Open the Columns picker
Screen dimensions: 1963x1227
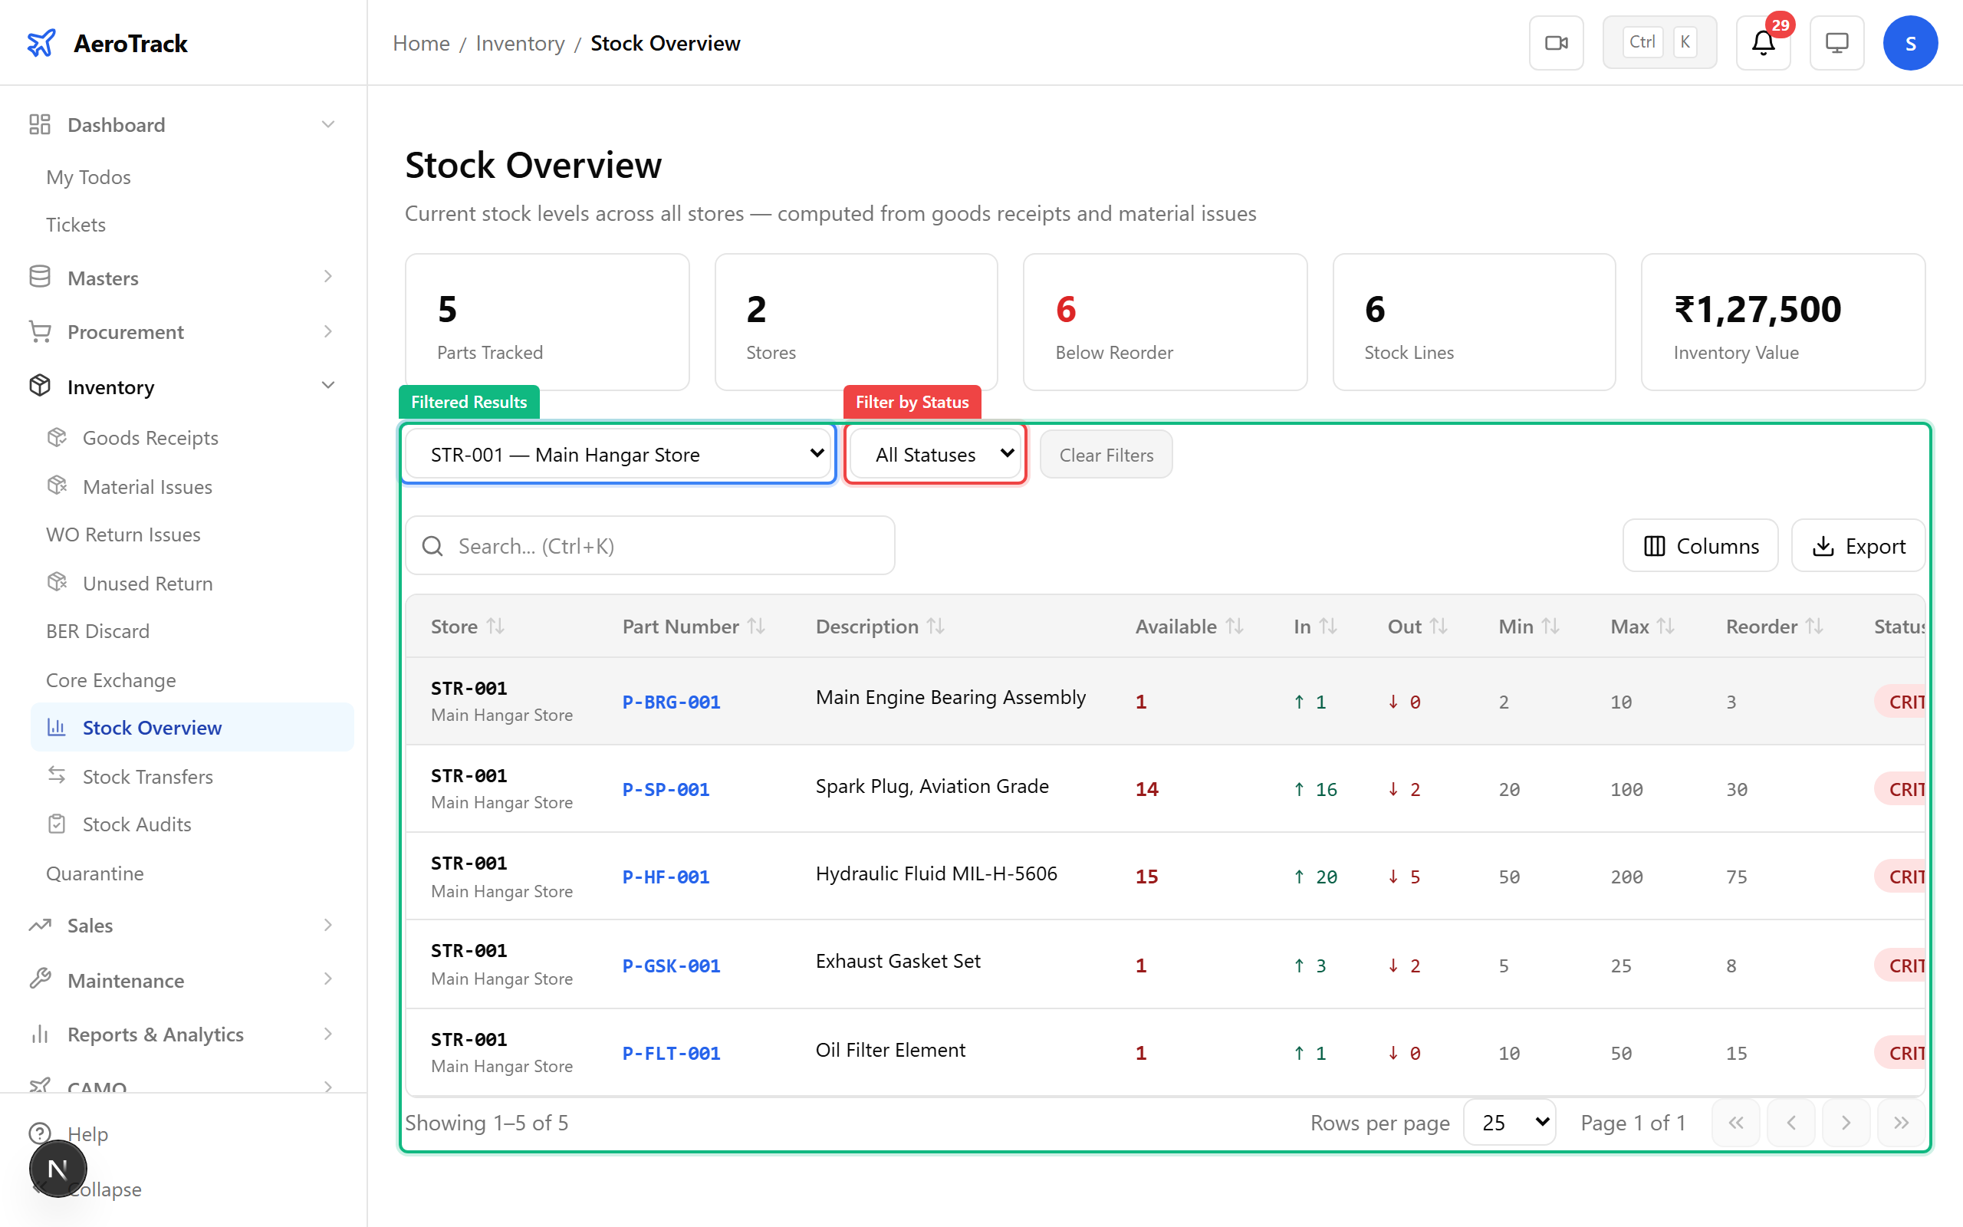click(1700, 545)
